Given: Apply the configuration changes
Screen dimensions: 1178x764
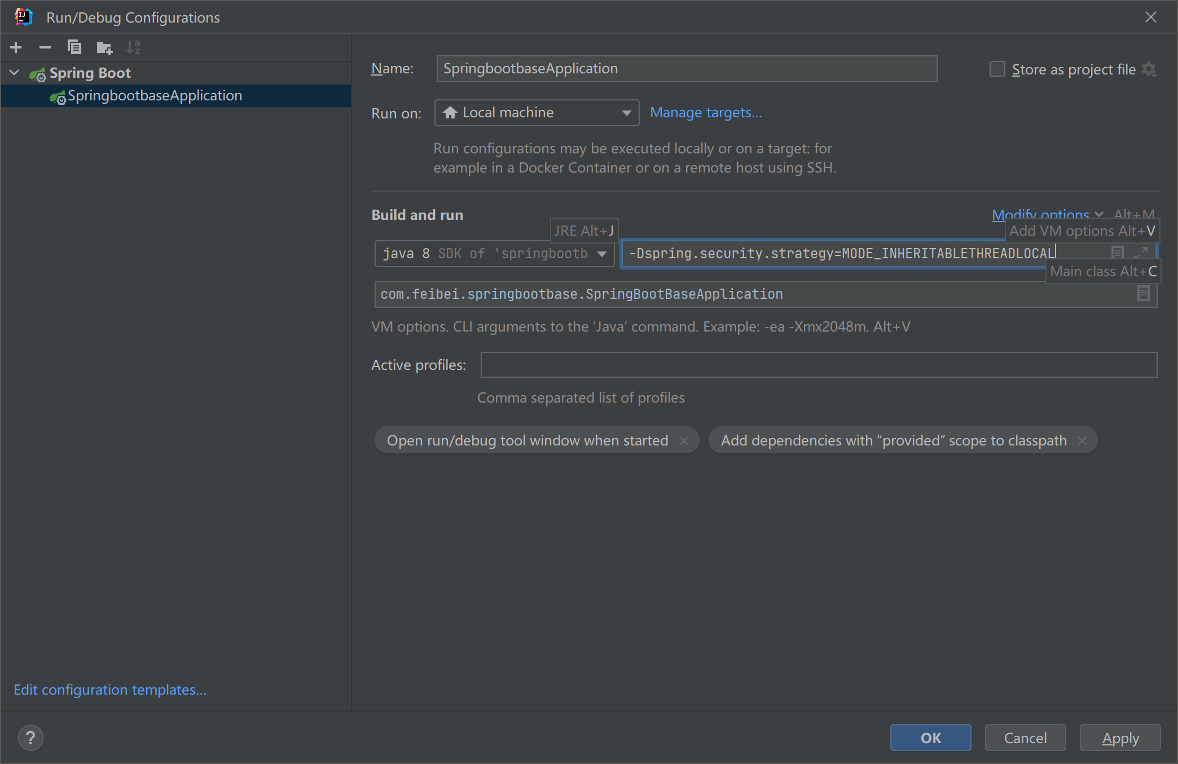Looking at the screenshot, I should pyautogui.click(x=1120, y=737).
